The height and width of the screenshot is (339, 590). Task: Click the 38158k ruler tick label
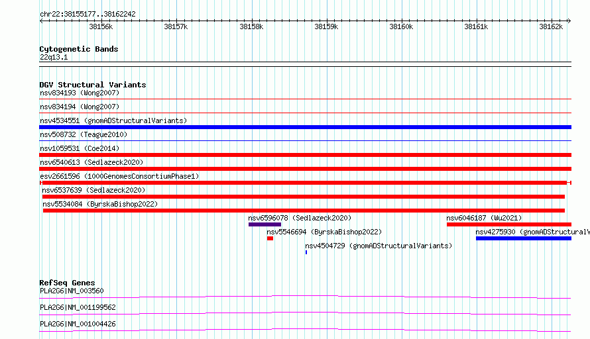pyautogui.click(x=251, y=26)
